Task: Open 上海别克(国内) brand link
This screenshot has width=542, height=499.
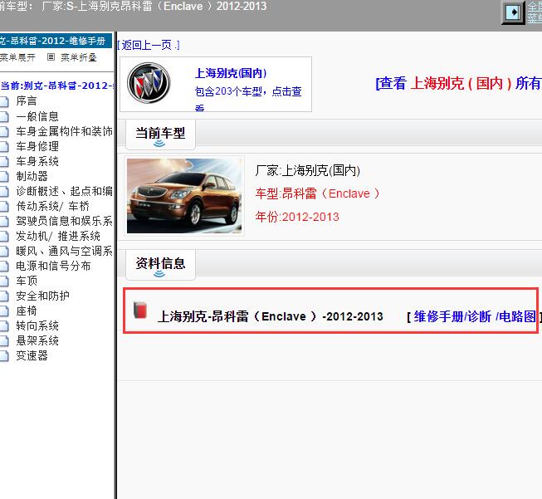Action: 231,73
